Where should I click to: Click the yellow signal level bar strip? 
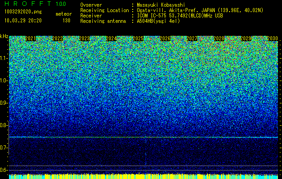(143, 176)
